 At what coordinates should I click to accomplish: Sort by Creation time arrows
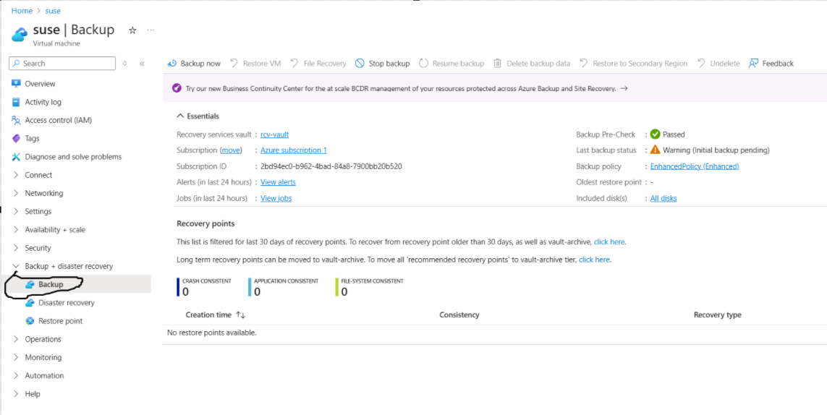tap(240, 315)
